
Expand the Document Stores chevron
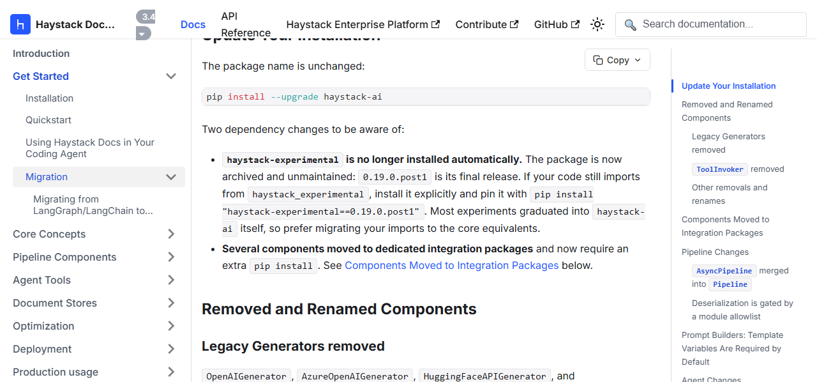pyautogui.click(x=171, y=303)
